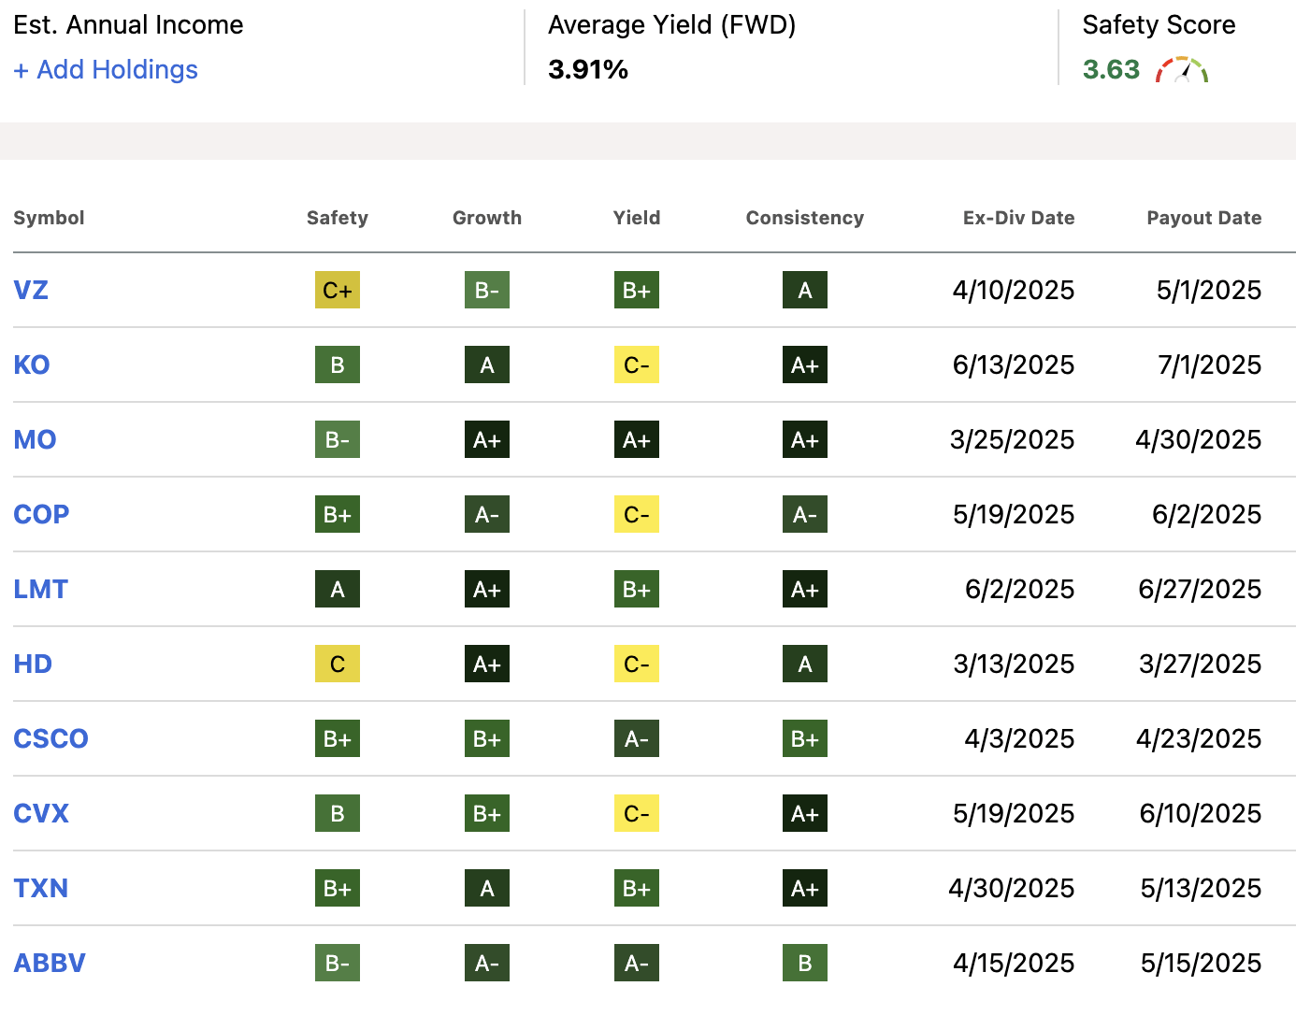This screenshot has height=1015, width=1296.
Task: Click COP's Consistency grade badge A-
Action: coord(804,514)
